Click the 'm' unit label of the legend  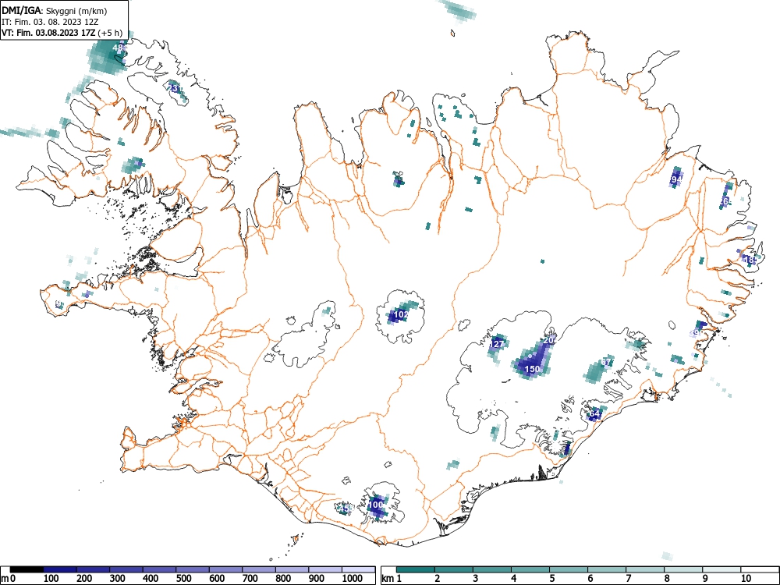coord(5,579)
